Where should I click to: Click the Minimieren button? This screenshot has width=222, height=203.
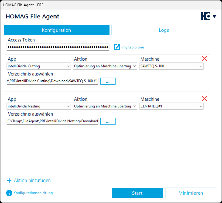pos(191,193)
